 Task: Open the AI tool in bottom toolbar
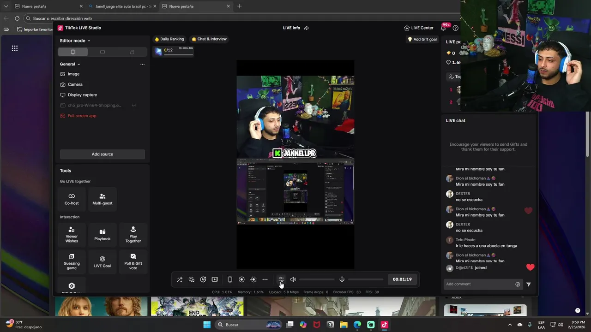pyautogui.click(x=203, y=279)
